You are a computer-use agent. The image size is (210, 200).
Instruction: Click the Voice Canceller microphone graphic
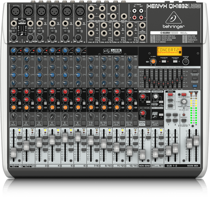[x=155, y=115]
